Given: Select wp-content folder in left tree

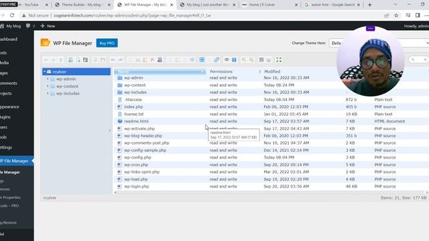Looking at the screenshot, I should click(x=67, y=86).
